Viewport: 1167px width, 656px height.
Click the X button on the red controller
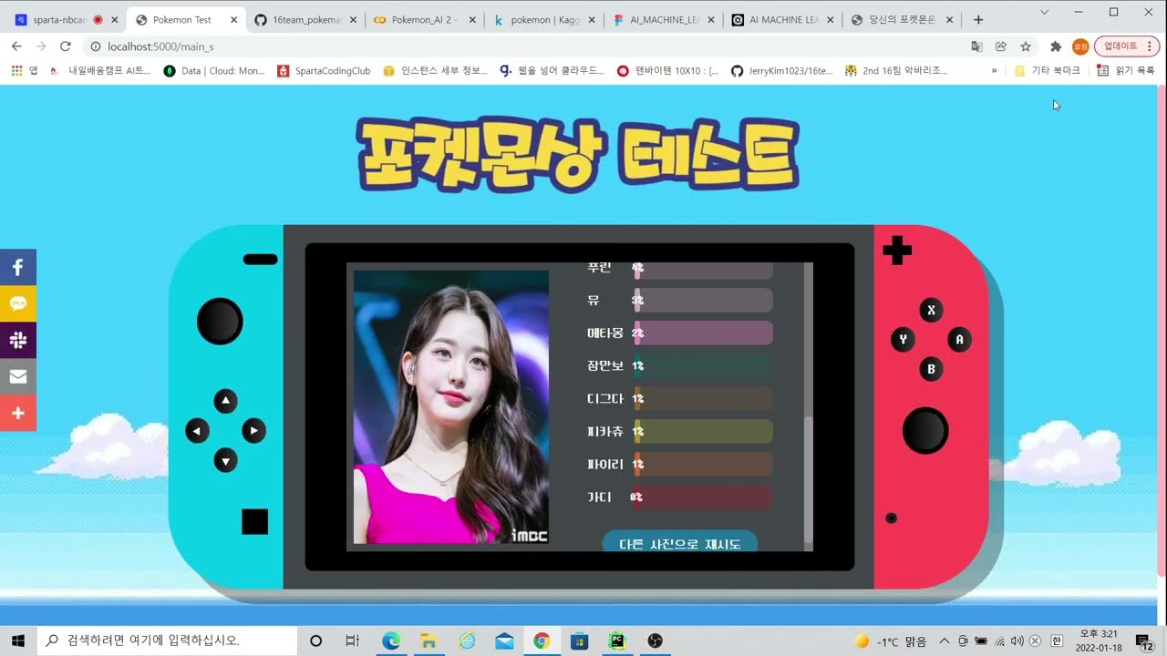(x=931, y=311)
